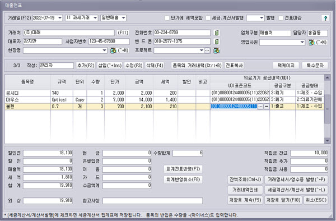Click the 담당자 input field

pos(318,33)
